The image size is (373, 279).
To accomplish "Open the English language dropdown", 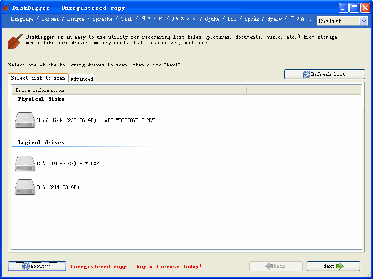I will coord(338,21).
